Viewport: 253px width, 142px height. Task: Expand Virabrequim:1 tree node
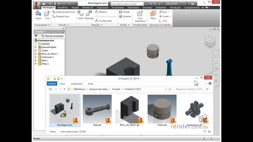(x=36, y=57)
